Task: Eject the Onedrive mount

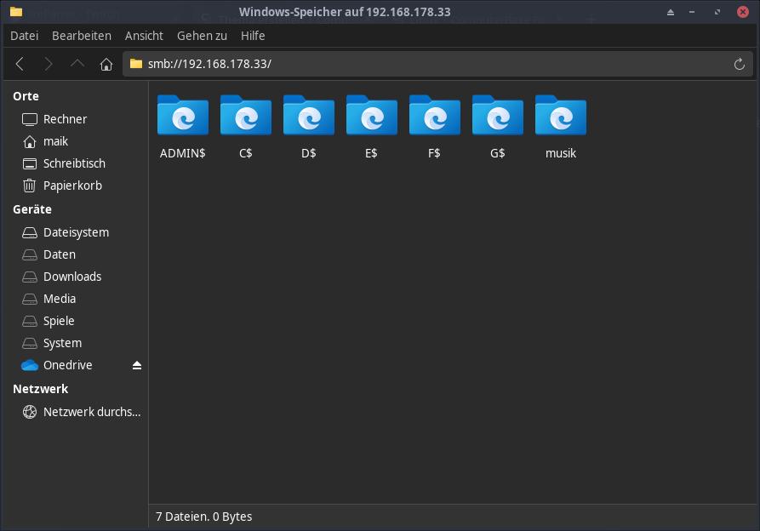Action: (x=137, y=365)
